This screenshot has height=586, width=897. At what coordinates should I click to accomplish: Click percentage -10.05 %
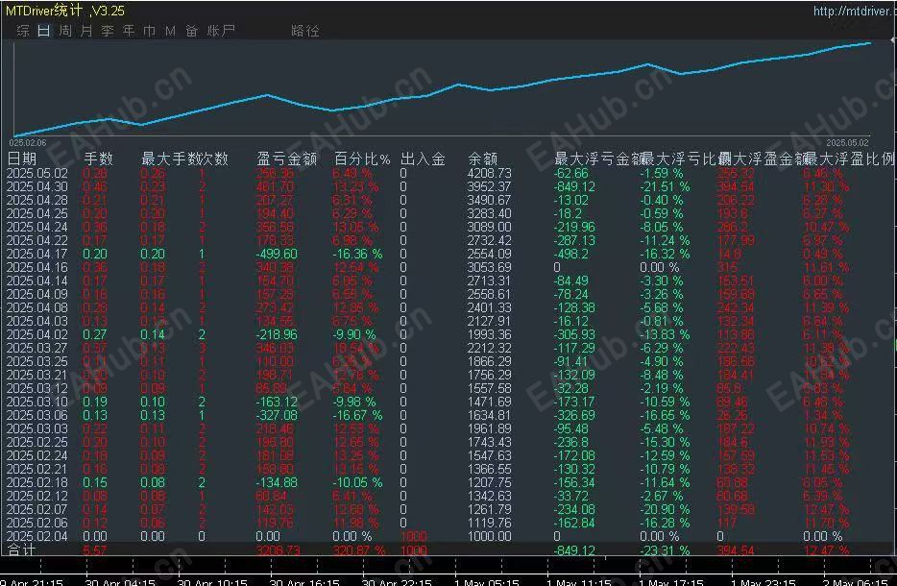point(357,482)
